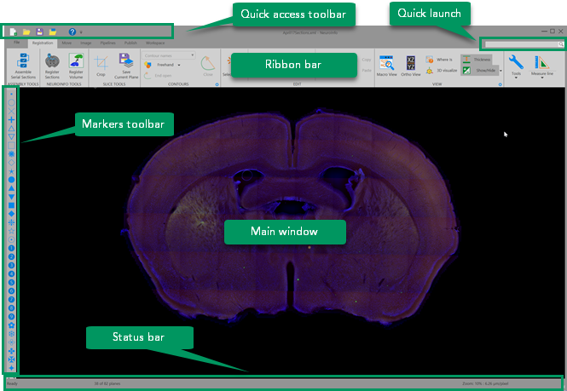Open the File menu button
This screenshot has width=567, height=391.
(x=16, y=41)
